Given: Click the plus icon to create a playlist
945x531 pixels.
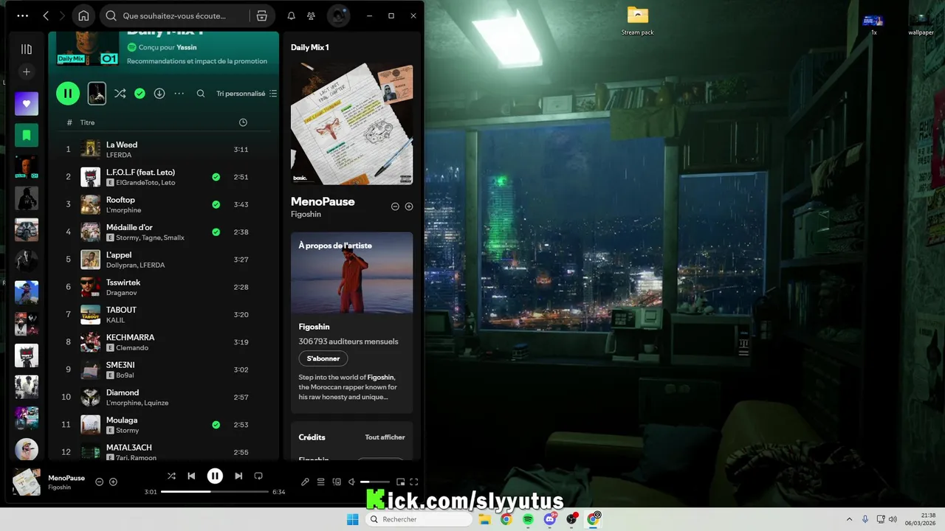Looking at the screenshot, I should tap(27, 72).
